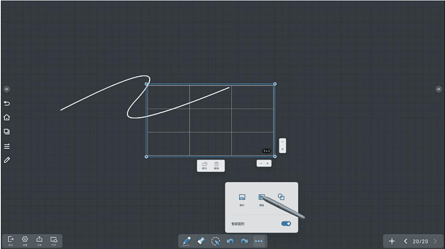This screenshot has height=249, width=445.
Task: Click the open file folder button
Action: click(54, 240)
